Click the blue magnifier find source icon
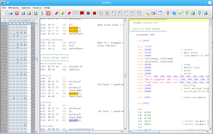Image resolution: width=213 pixels, height=134 pixels. pyautogui.click(x=199, y=13)
